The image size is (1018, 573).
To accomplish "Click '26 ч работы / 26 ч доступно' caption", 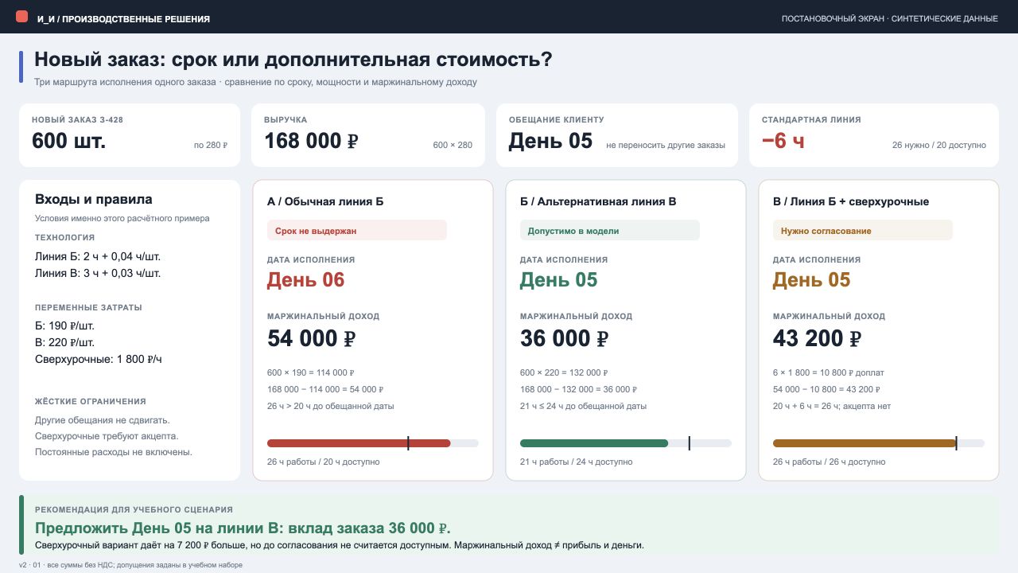I will point(830,462).
